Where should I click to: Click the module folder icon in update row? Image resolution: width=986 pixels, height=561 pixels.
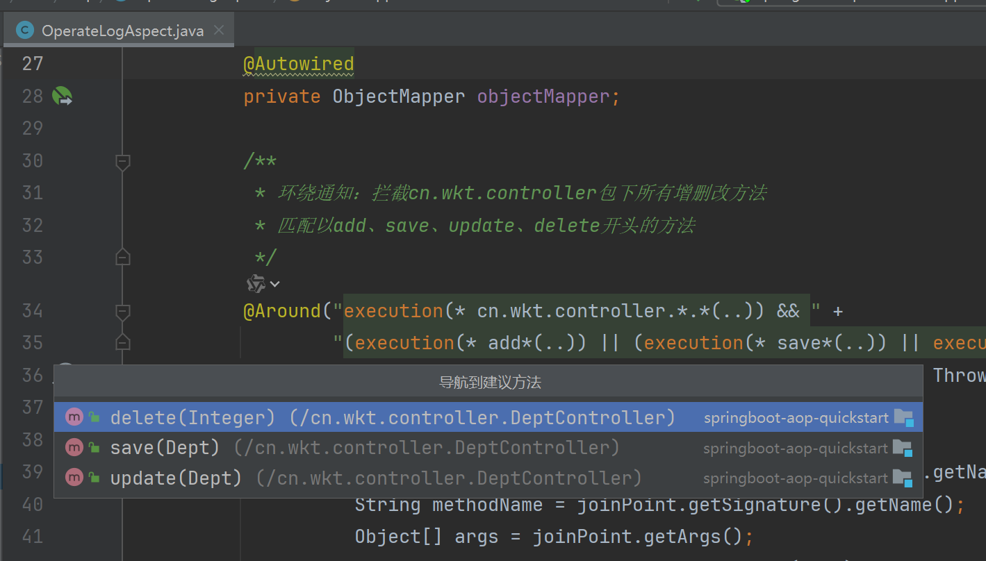pos(902,478)
